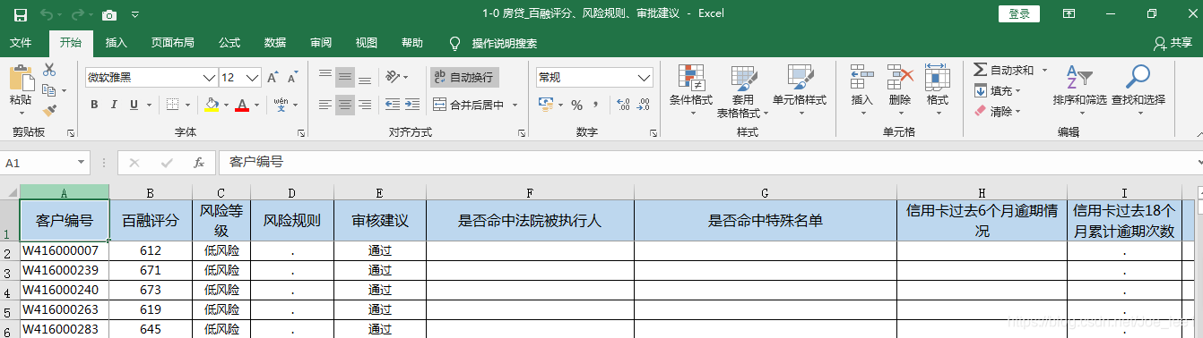
Task: Customize quick access toolbar dropdown
Action: coord(135,14)
